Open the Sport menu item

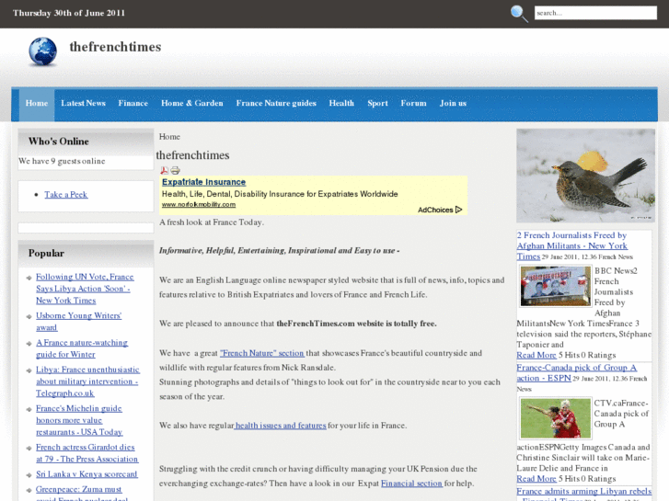(x=377, y=103)
